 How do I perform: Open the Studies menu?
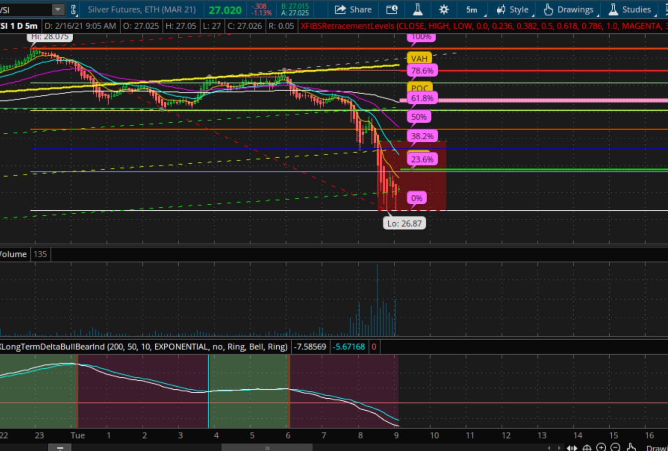point(630,9)
